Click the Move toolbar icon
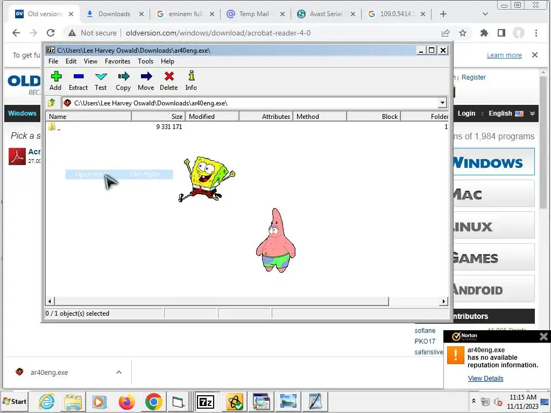 tap(146, 81)
